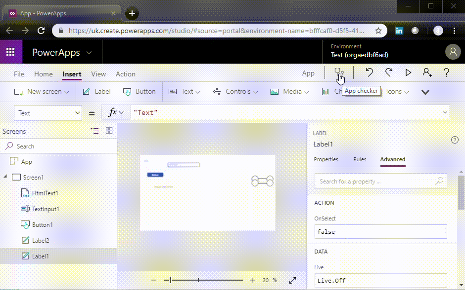The height and width of the screenshot is (290, 465).
Task: Switch Screens panel to tree view
Action: [95, 131]
